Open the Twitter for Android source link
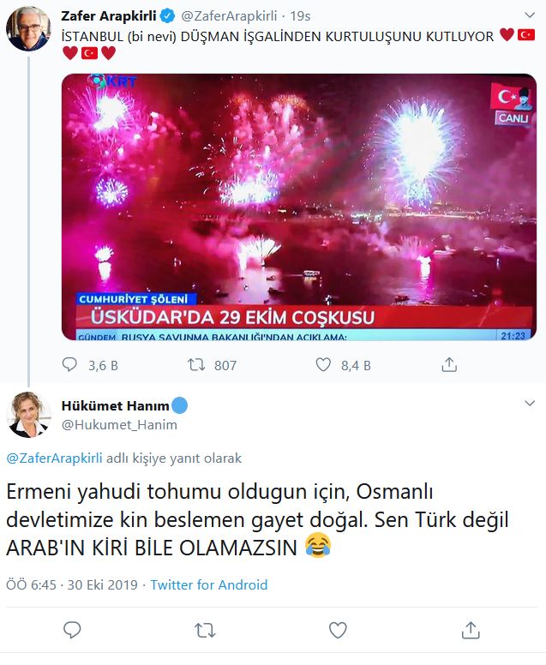 (209, 584)
